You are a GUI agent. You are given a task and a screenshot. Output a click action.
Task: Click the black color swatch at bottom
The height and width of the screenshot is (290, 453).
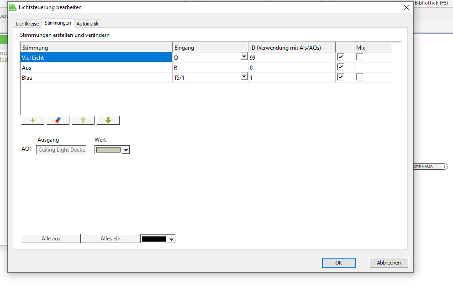coord(154,239)
